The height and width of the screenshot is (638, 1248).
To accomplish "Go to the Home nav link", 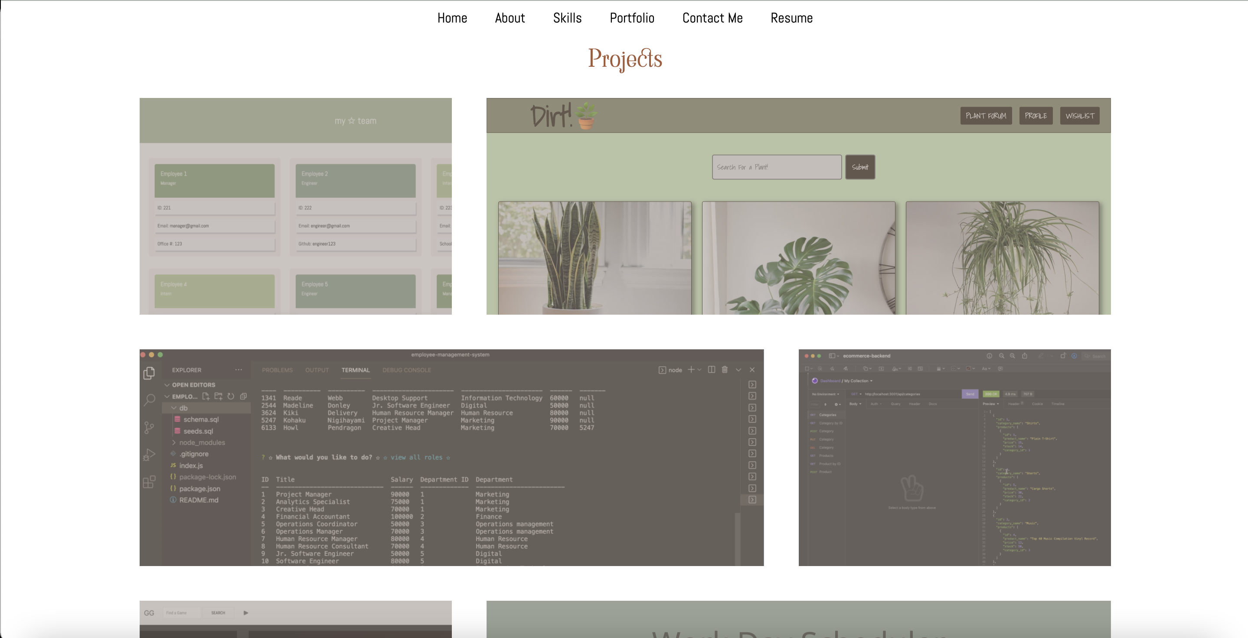I will click(x=452, y=18).
